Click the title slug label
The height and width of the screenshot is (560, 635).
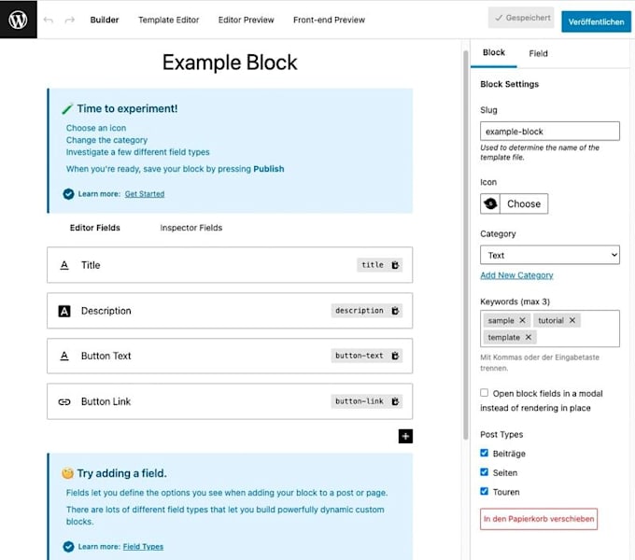tap(373, 265)
